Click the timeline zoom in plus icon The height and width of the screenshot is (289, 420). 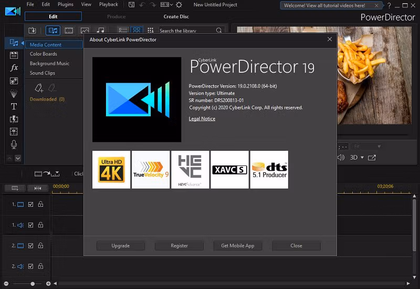[x=48, y=284]
